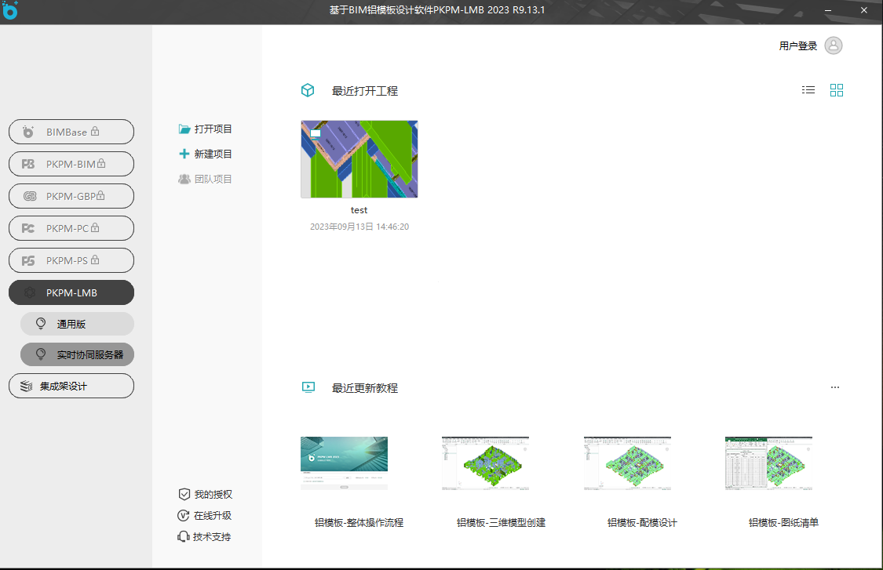Click 打开项目 to open a project

coord(213,129)
